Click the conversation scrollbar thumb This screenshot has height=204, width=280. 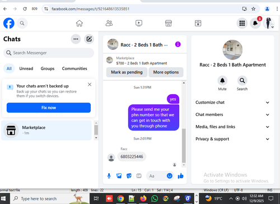pyautogui.click(x=184, y=146)
